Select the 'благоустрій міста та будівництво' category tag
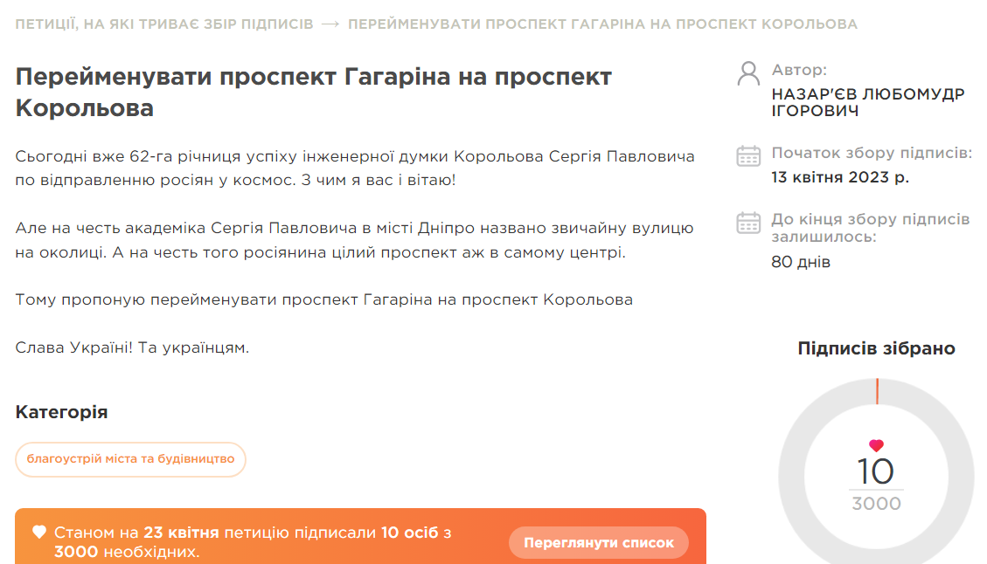987x564 pixels. (x=130, y=459)
